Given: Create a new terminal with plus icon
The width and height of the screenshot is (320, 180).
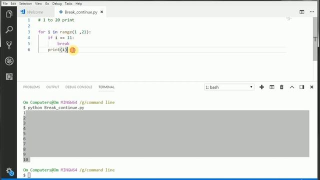Looking at the screenshot, I should pos(261,87).
